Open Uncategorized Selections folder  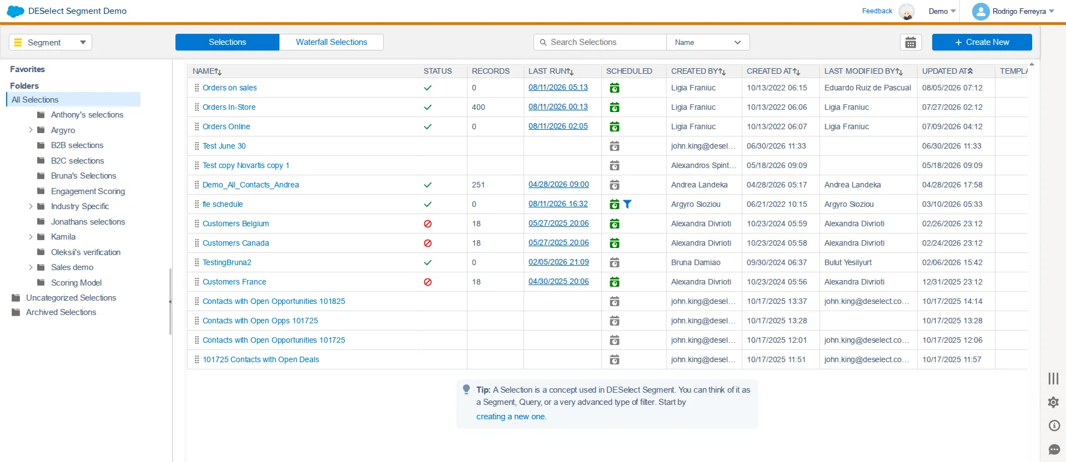[71, 298]
